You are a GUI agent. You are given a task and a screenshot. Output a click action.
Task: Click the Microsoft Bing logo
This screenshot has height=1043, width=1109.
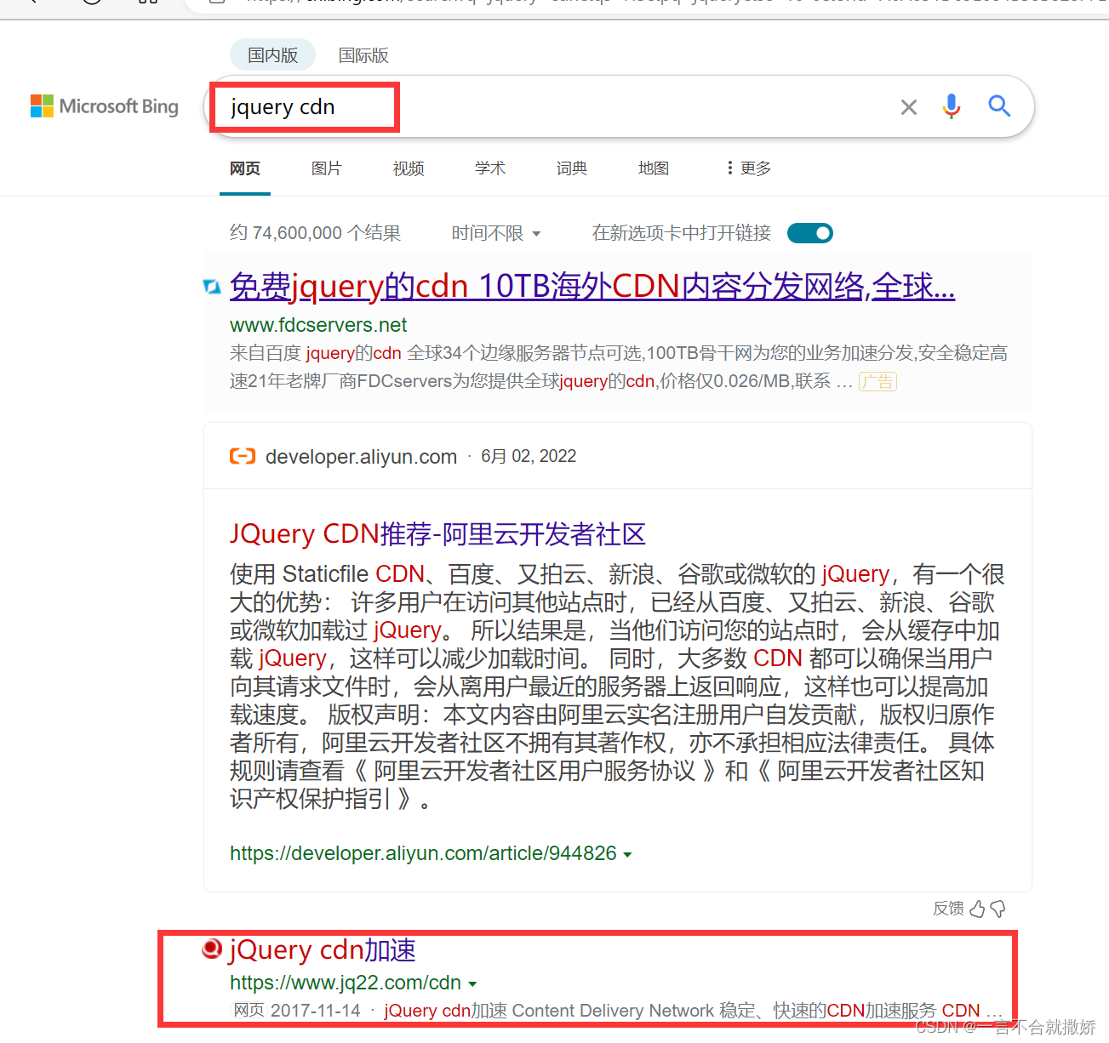[105, 106]
